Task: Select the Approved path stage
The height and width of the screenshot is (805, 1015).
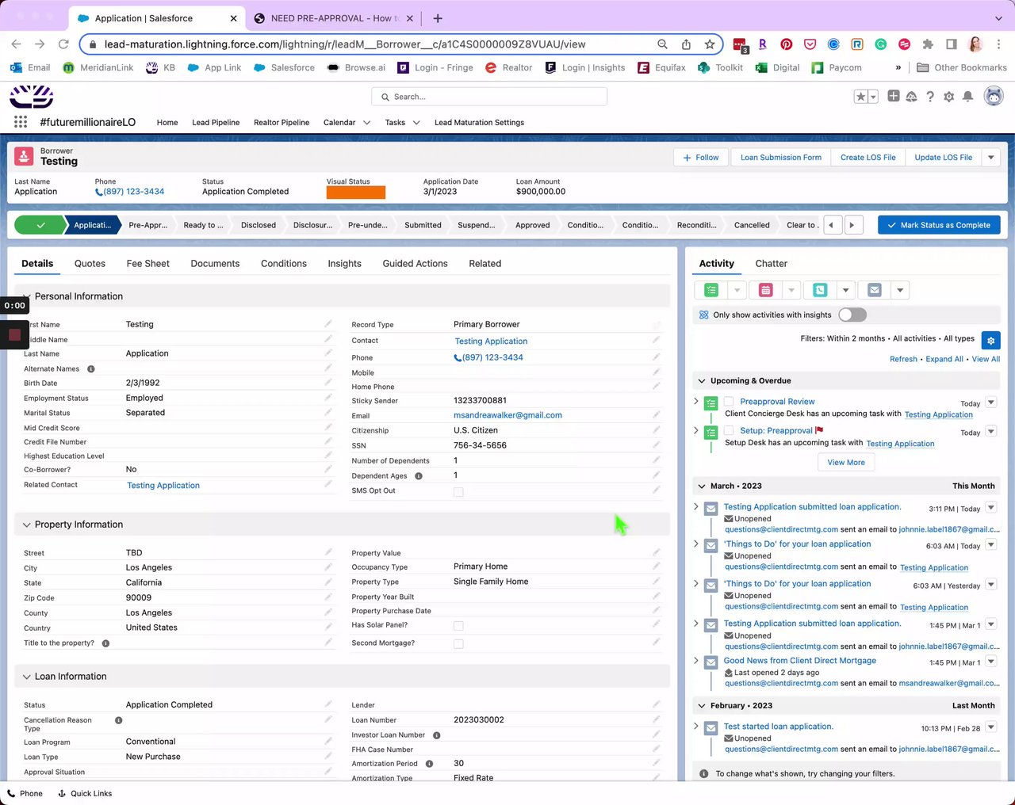Action: (532, 225)
